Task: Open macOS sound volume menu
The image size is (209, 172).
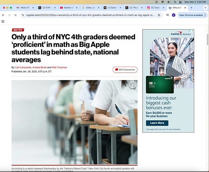Action: click(x=169, y=2)
